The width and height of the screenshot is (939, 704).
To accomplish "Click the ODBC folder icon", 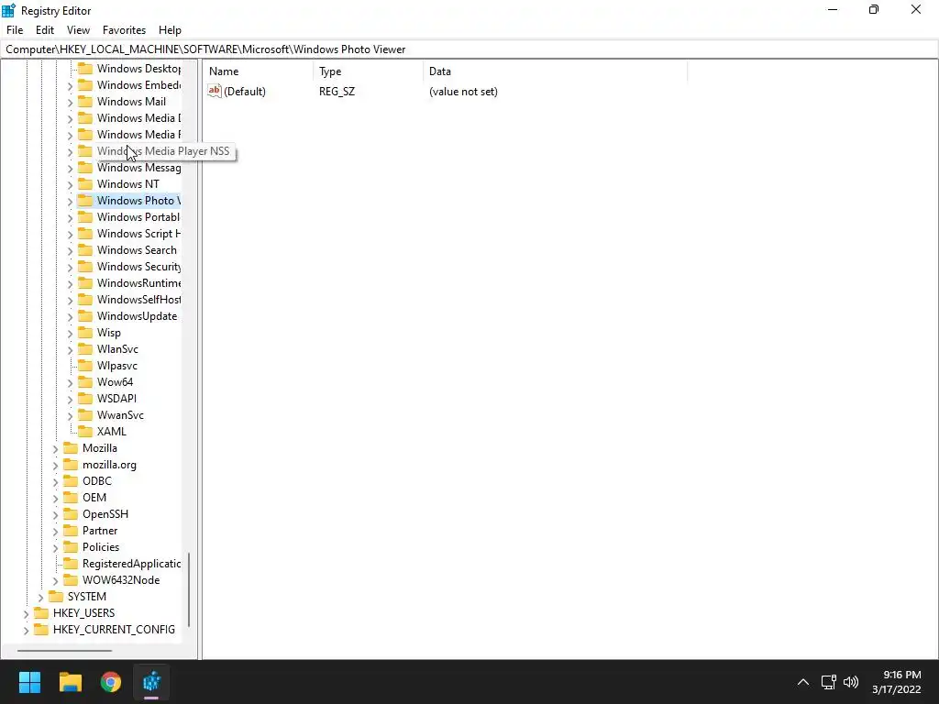I will [x=71, y=480].
